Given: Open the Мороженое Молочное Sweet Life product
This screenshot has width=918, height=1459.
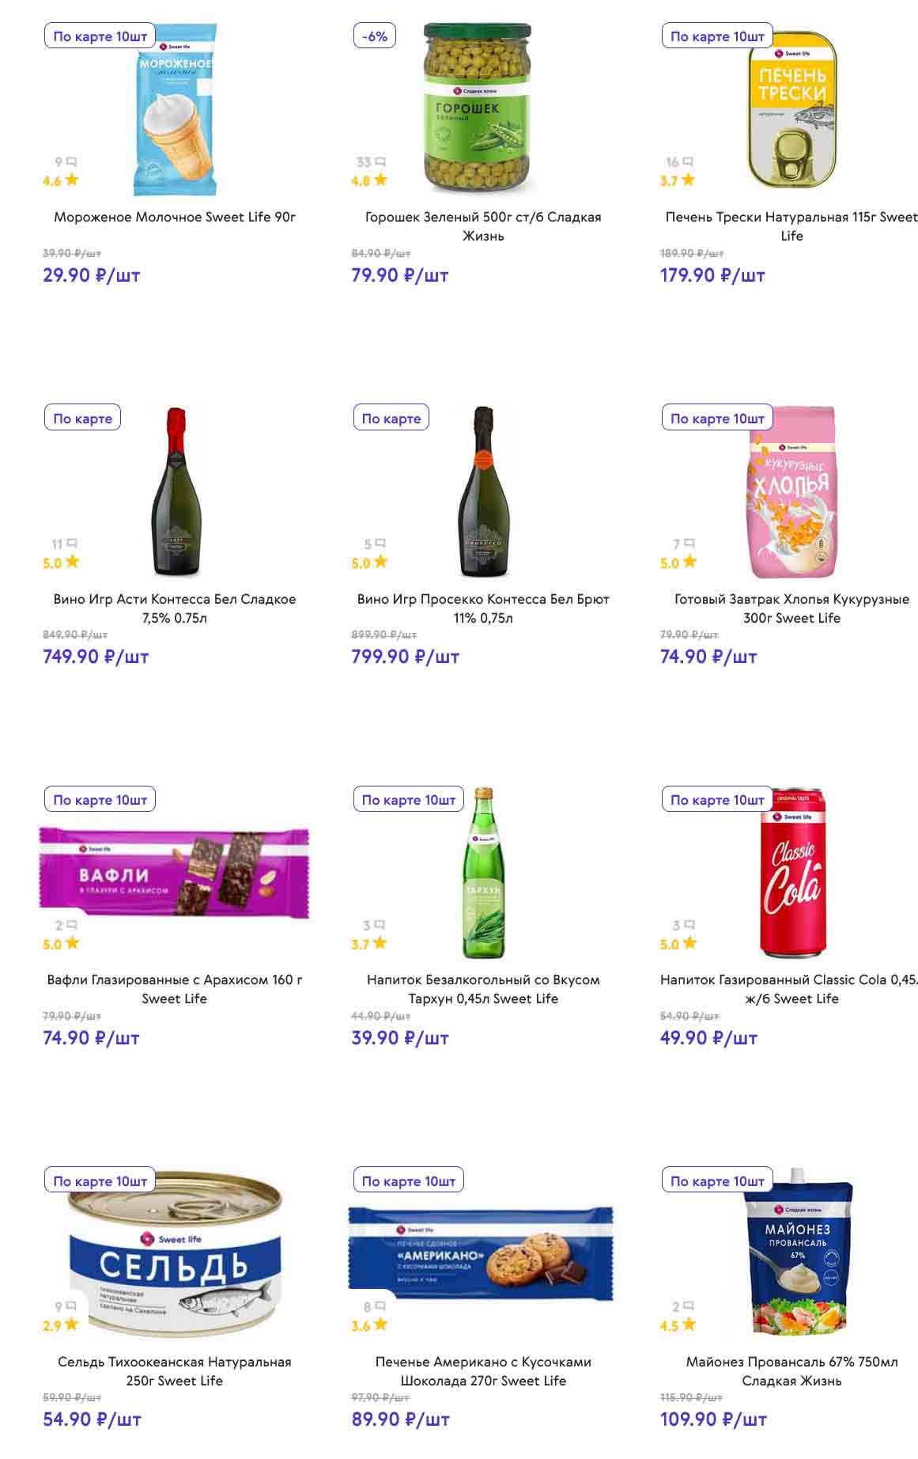Looking at the screenshot, I should pyautogui.click(x=175, y=217).
